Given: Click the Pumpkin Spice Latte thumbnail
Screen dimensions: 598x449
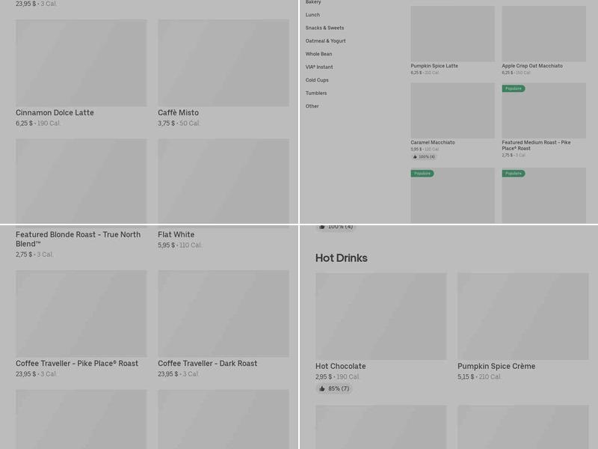Looking at the screenshot, I should [x=453, y=34].
